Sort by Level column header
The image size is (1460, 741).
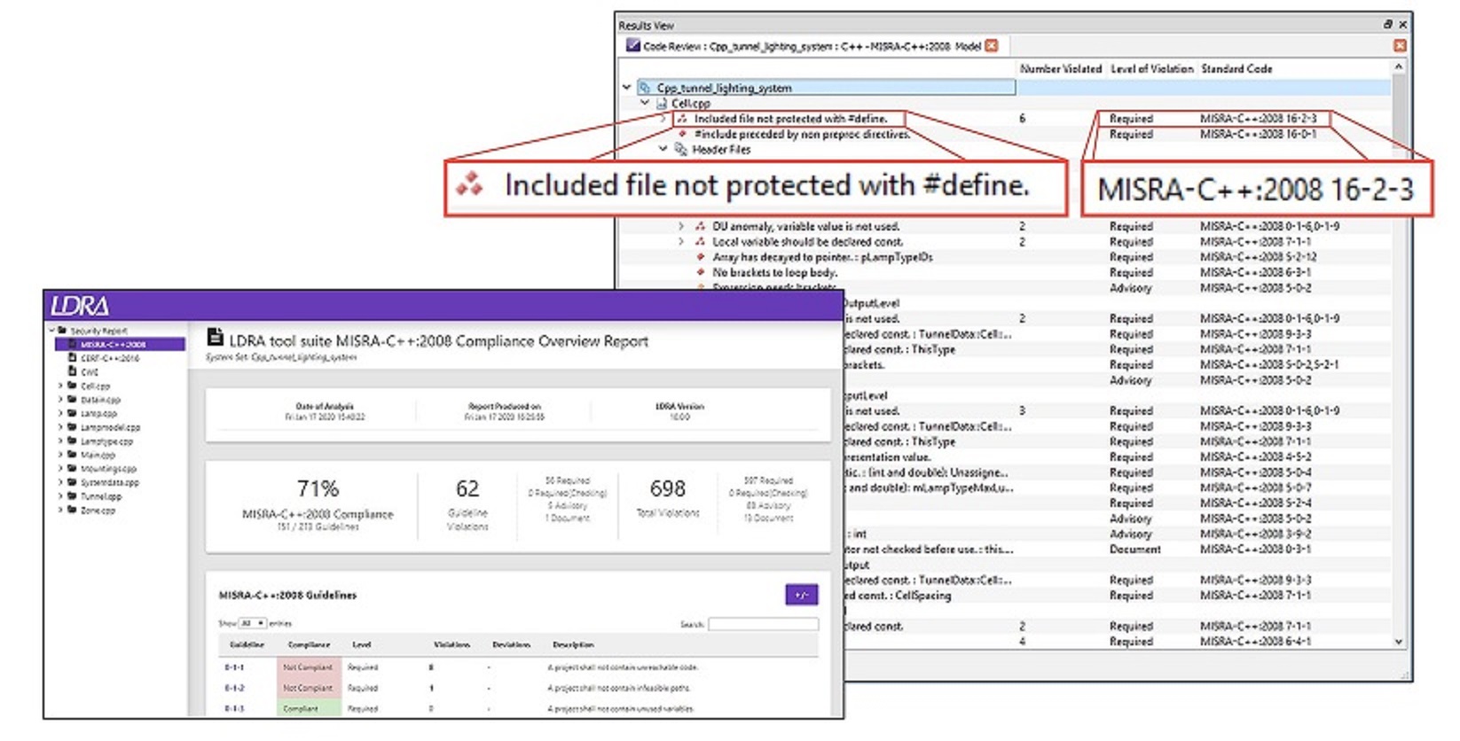[x=362, y=644]
